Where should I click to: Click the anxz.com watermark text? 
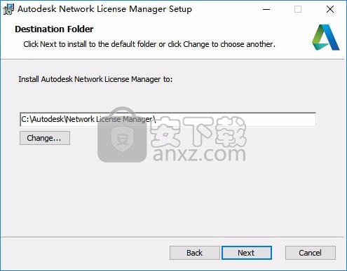coord(199,153)
